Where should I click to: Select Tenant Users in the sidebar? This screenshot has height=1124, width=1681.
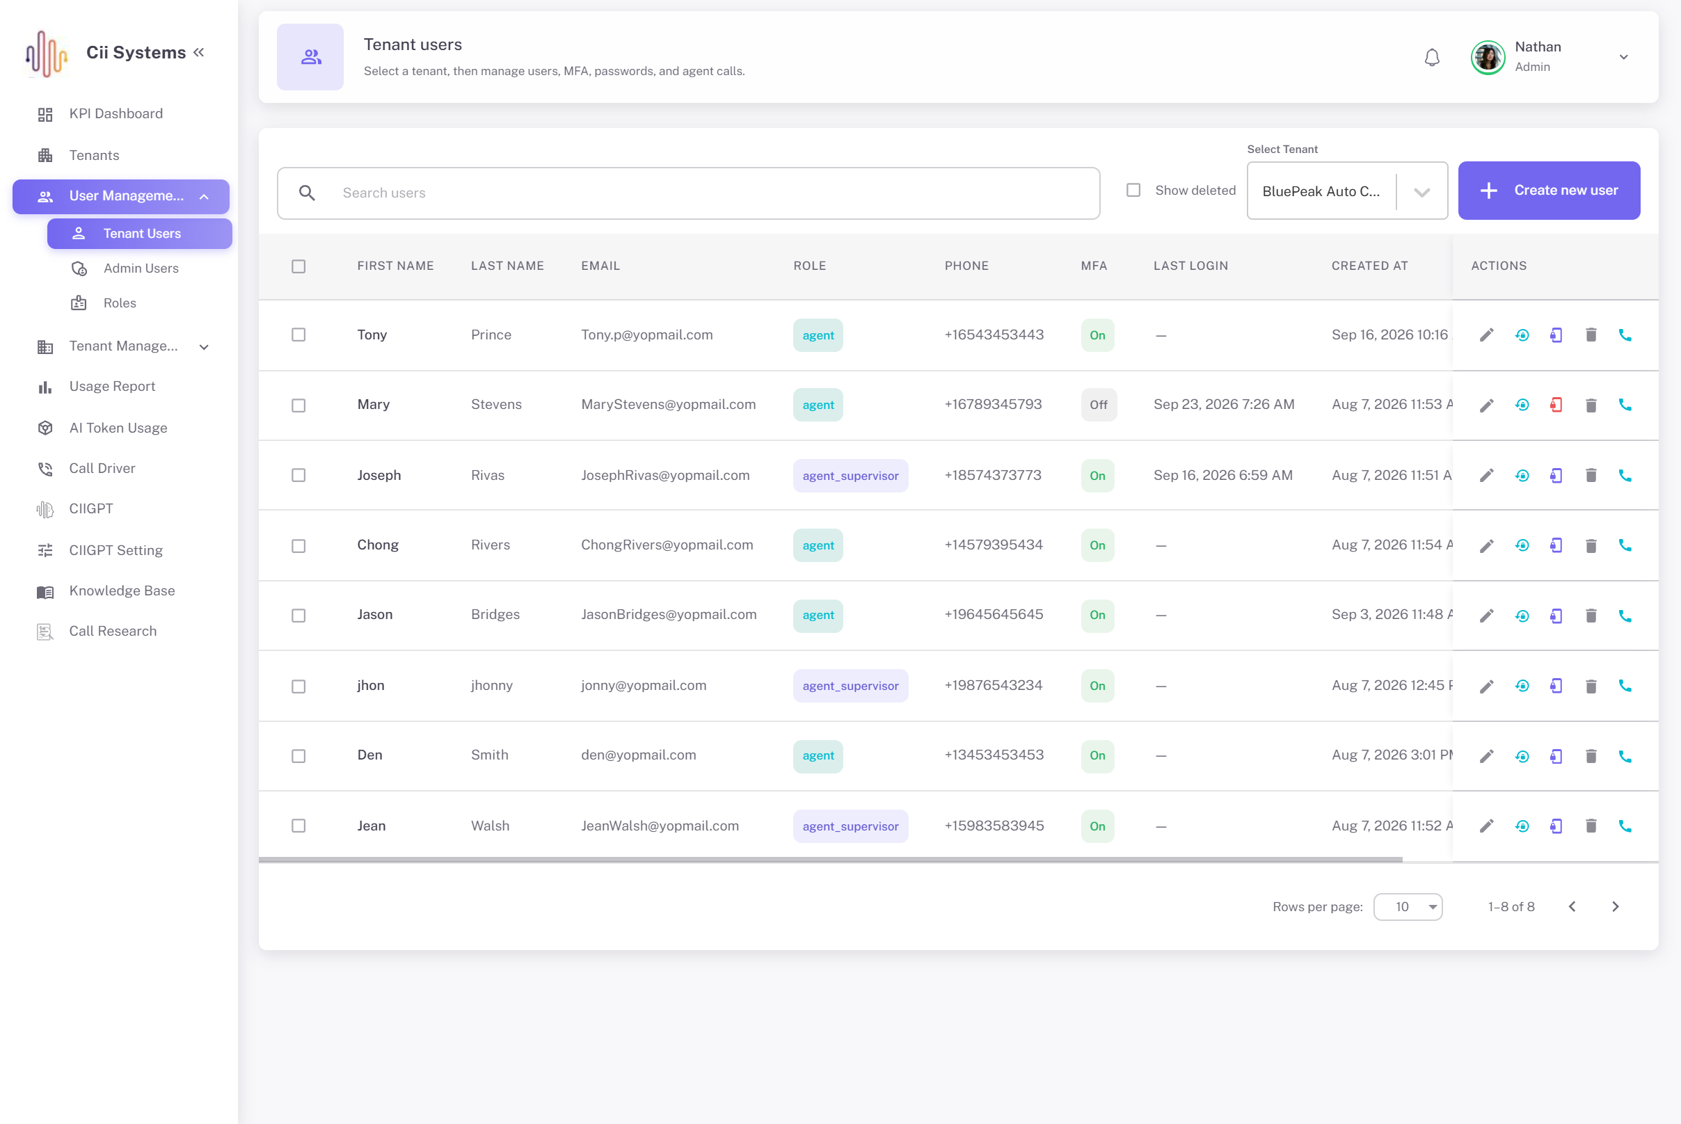(x=140, y=234)
